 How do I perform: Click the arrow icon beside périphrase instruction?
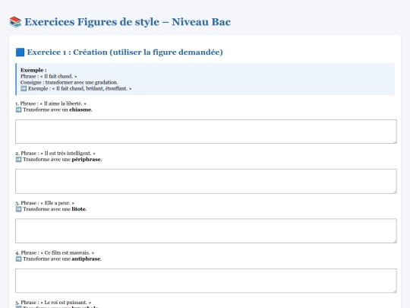[18, 159]
